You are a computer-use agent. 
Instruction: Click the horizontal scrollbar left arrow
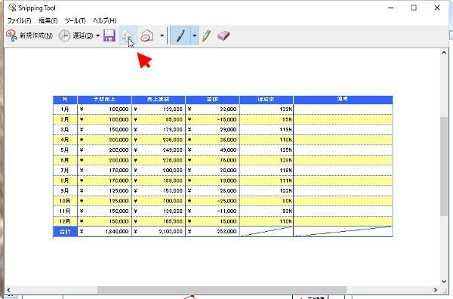[8, 290]
